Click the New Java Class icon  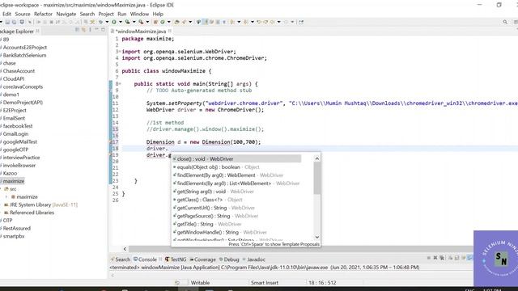pos(163,22)
